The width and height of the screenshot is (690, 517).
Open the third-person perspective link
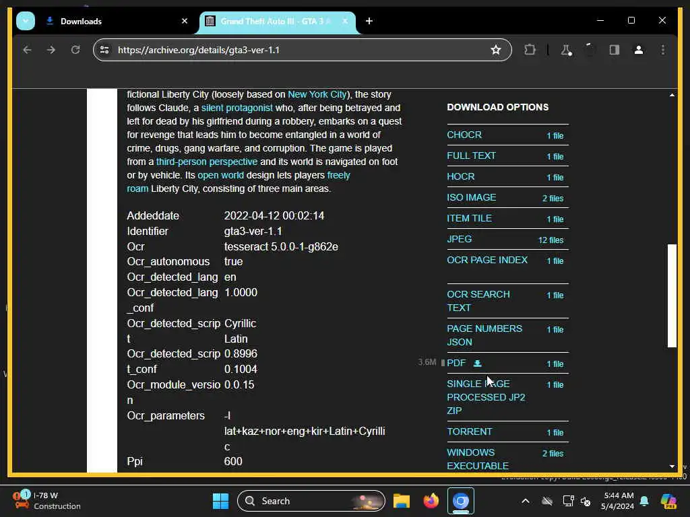click(206, 162)
